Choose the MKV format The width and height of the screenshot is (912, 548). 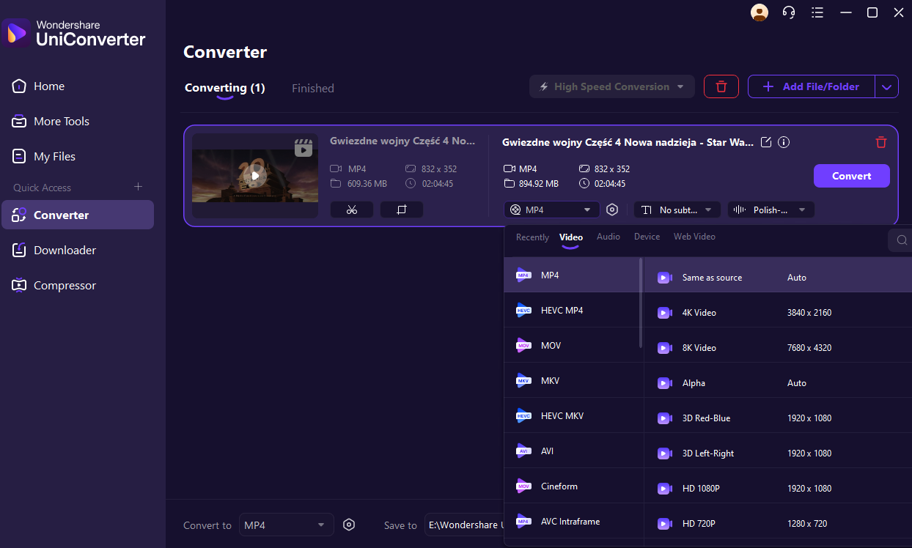572,380
